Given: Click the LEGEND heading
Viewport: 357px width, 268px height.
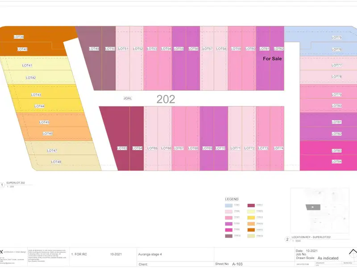Looking at the screenshot, I should [x=232, y=199].
